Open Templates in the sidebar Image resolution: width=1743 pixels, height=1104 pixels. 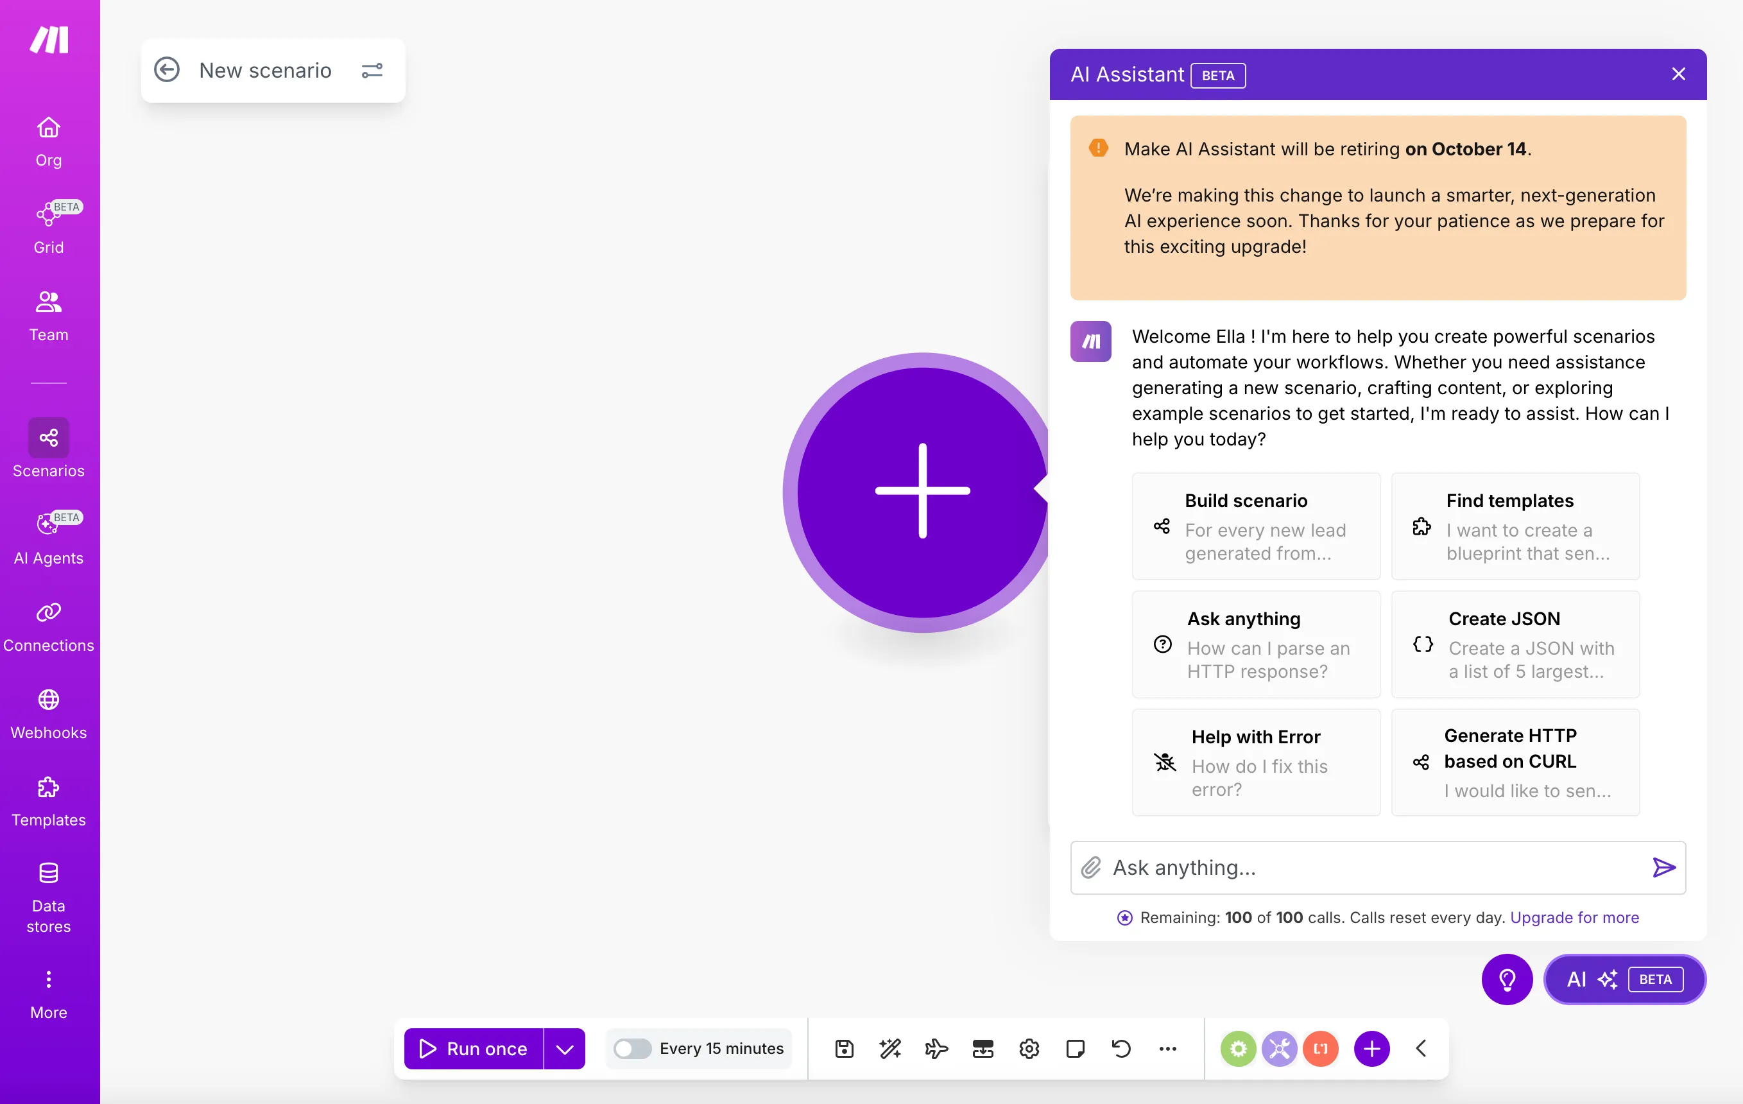pyautogui.click(x=49, y=802)
